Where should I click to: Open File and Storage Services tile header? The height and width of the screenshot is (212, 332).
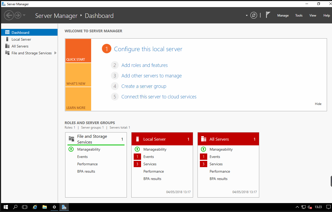(96, 139)
